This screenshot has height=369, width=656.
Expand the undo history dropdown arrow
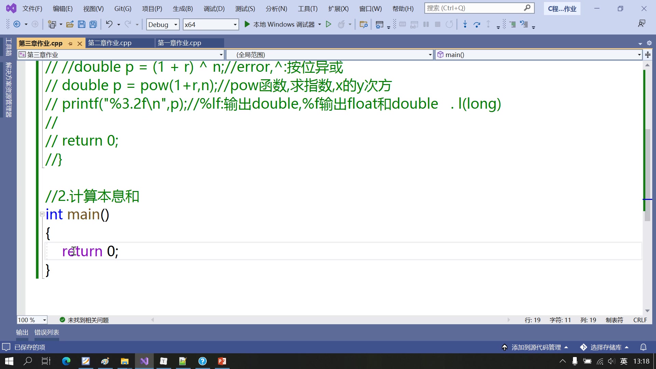[119, 25]
